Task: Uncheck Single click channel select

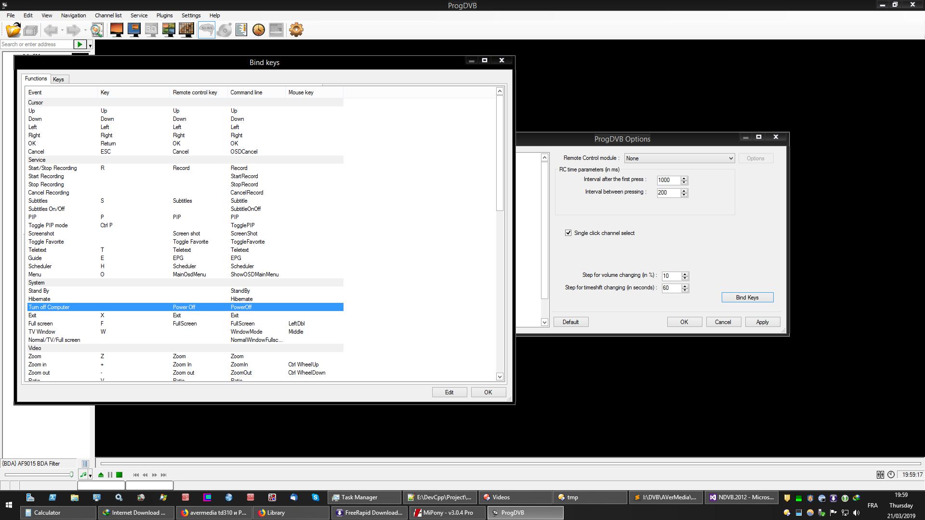Action: pyautogui.click(x=568, y=233)
